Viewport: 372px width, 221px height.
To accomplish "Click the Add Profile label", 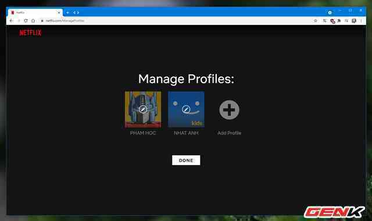I will click(230, 133).
